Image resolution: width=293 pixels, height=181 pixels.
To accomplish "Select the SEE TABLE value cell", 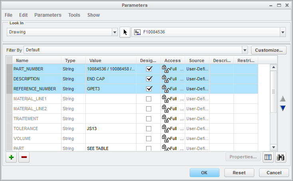I will pyautogui.click(x=111, y=148).
